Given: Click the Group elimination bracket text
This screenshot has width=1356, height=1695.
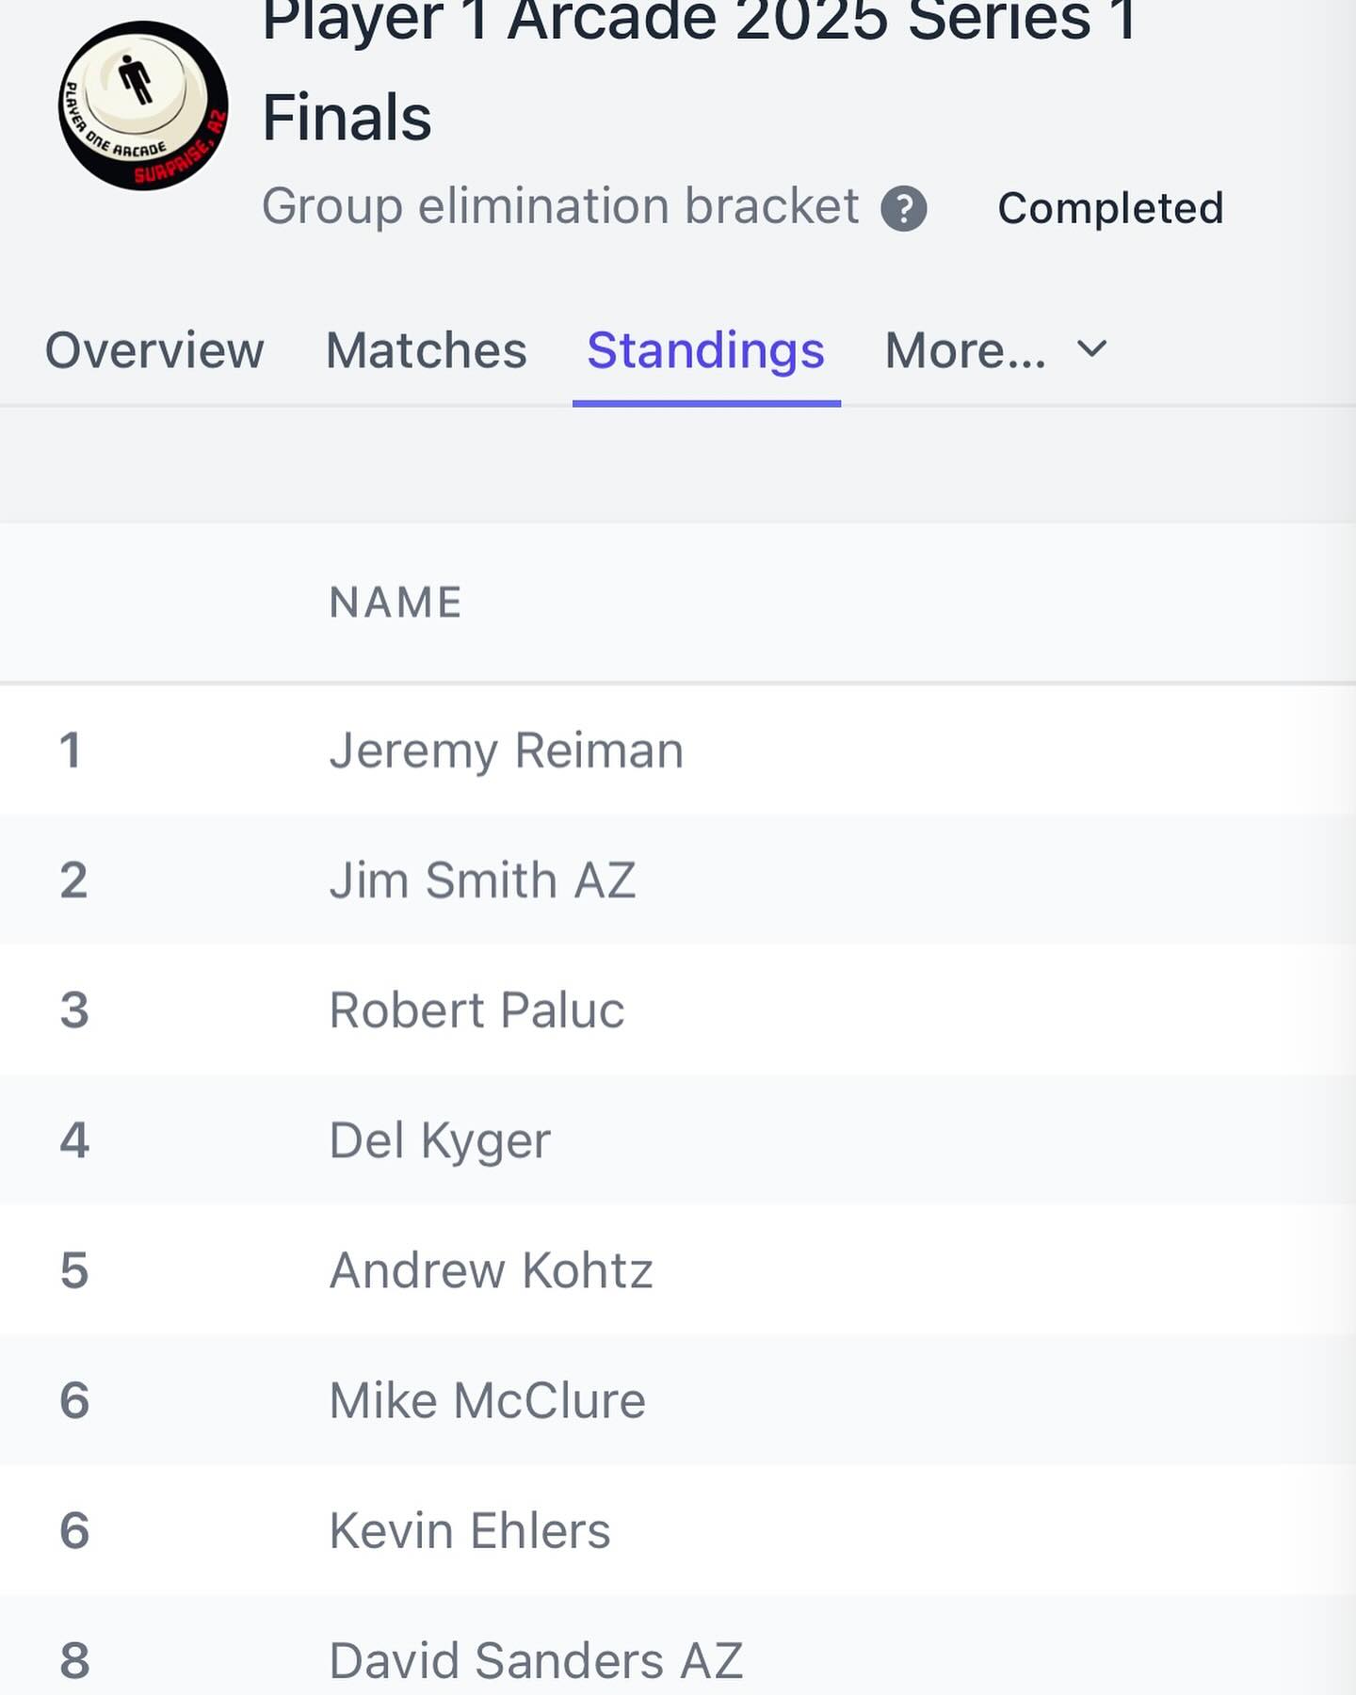Looking at the screenshot, I should (560, 206).
